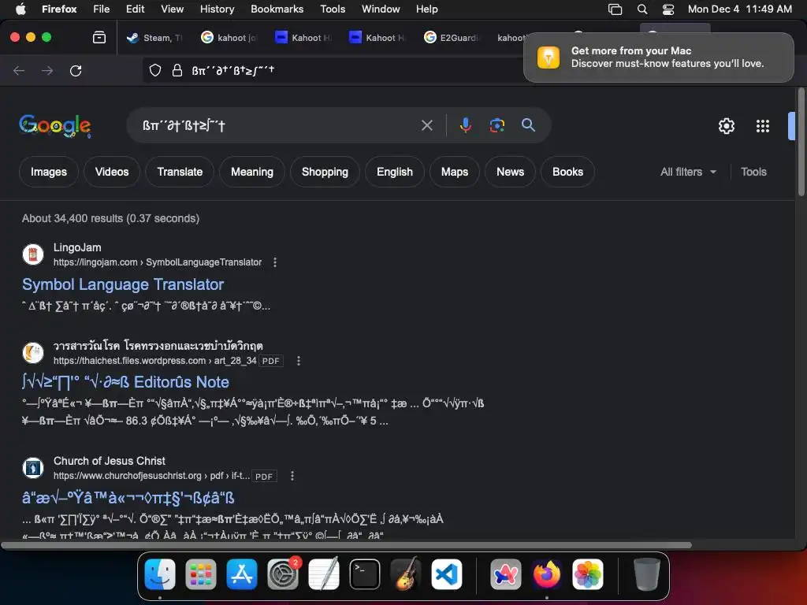
Task: Open the Trash from the Dock
Action: pos(646,573)
